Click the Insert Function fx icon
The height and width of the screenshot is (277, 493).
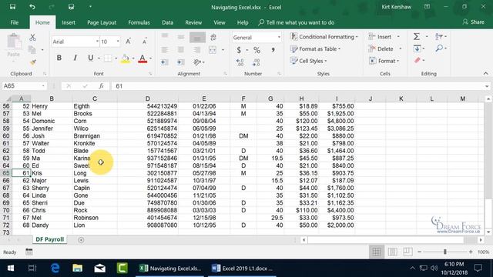[x=101, y=86]
